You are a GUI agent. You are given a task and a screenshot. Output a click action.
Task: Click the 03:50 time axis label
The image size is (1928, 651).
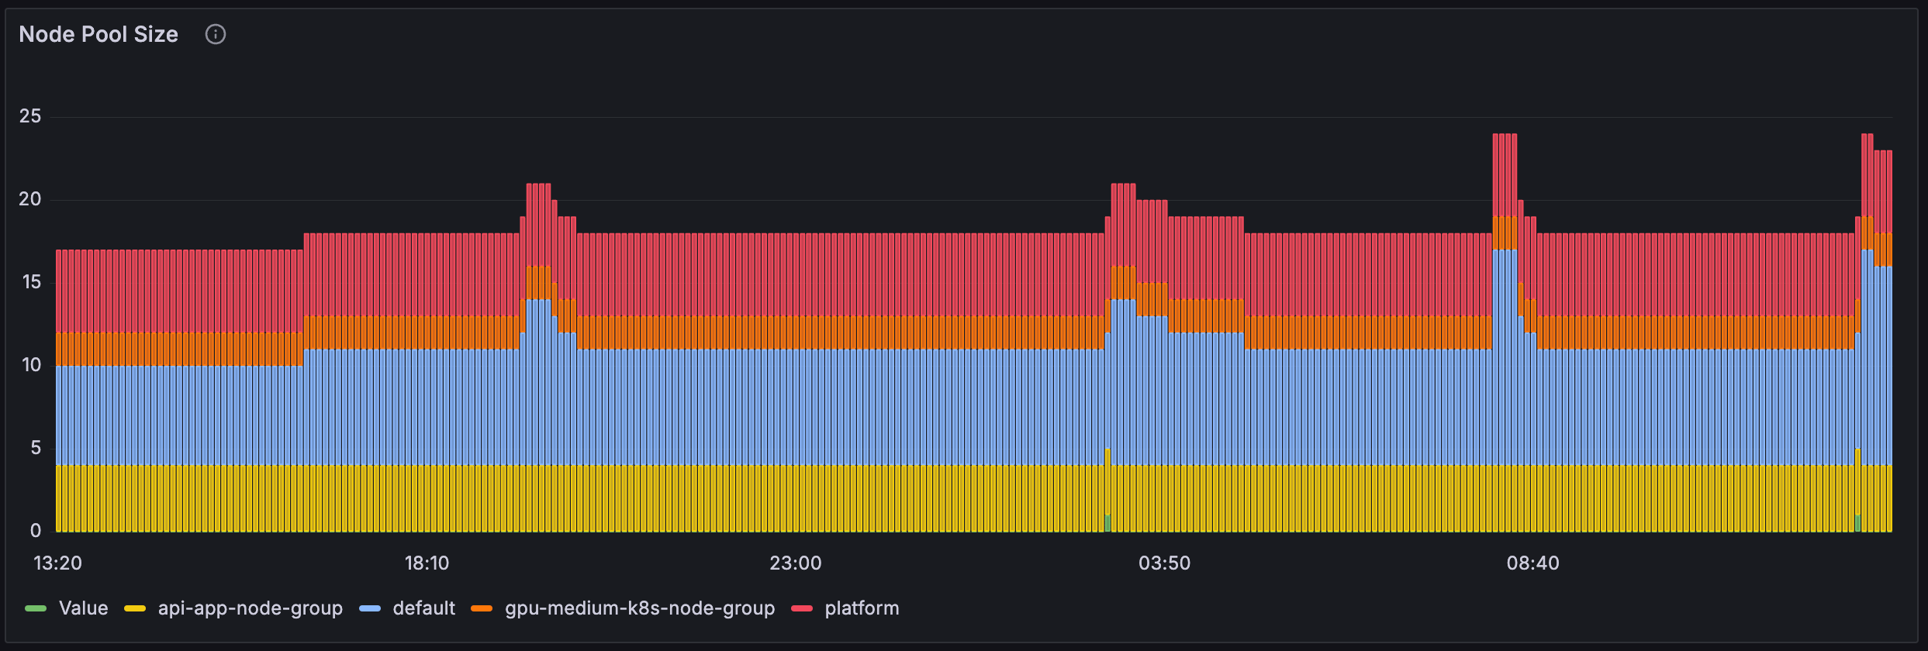click(1164, 563)
